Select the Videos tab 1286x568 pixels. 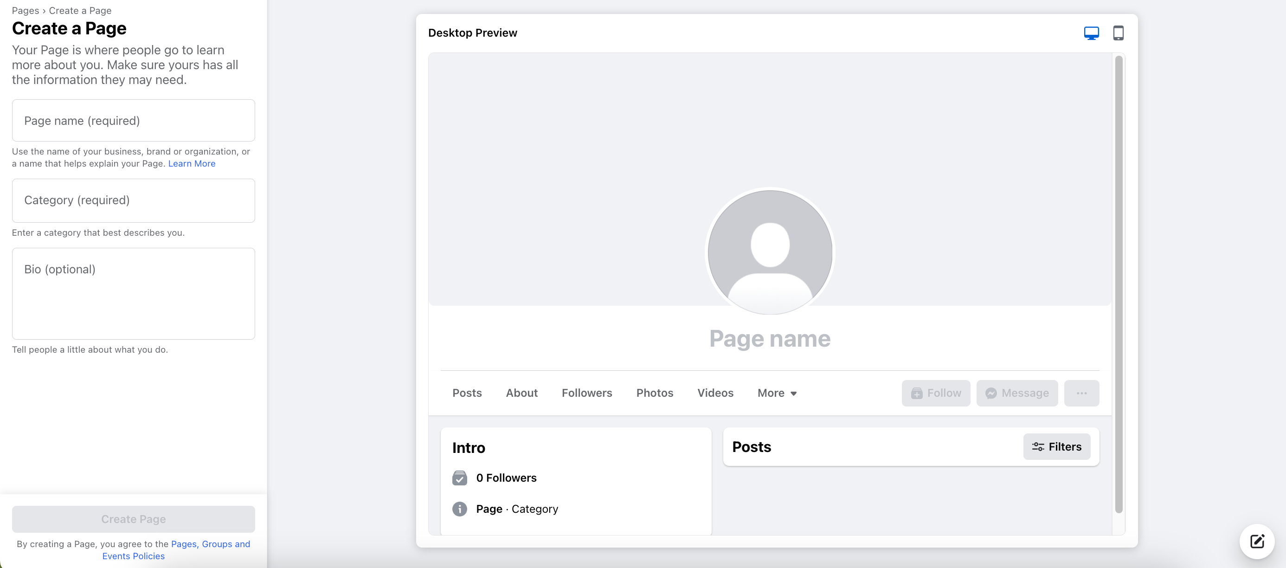715,393
